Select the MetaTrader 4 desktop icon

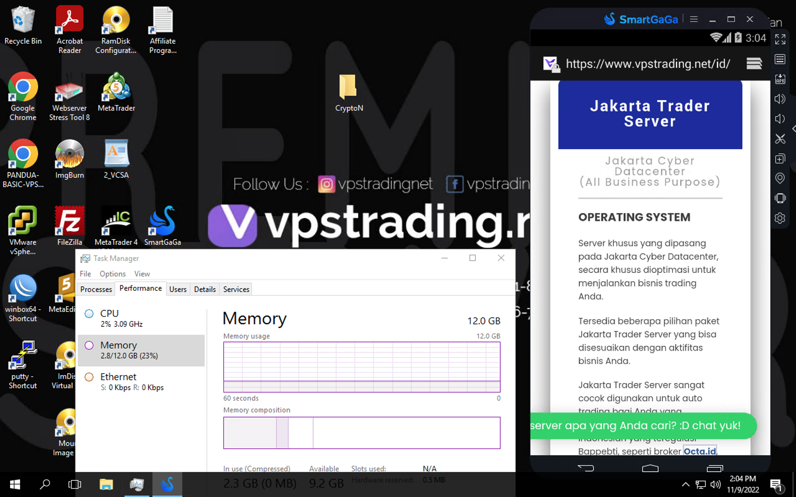[x=116, y=226]
